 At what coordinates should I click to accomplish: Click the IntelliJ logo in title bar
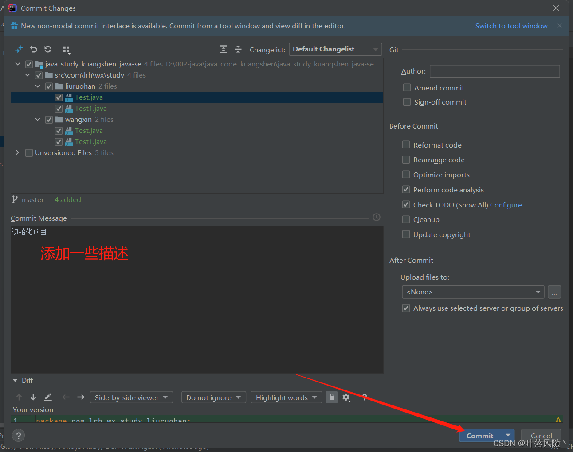(x=12, y=8)
